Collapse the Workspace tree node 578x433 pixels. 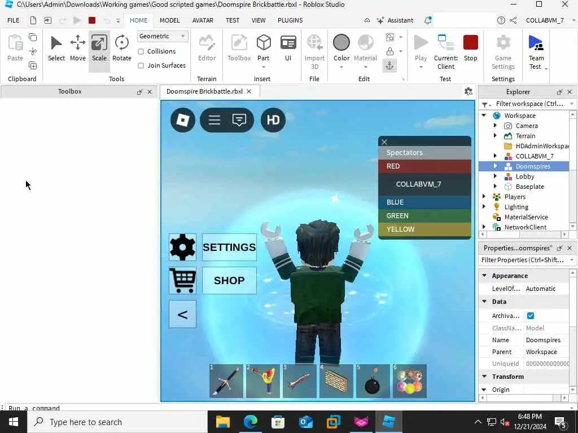coord(484,115)
